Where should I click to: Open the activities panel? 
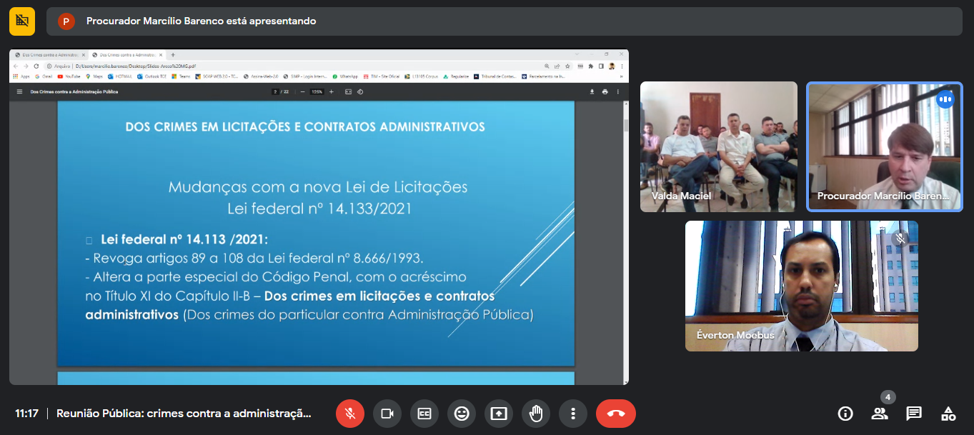click(x=948, y=414)
